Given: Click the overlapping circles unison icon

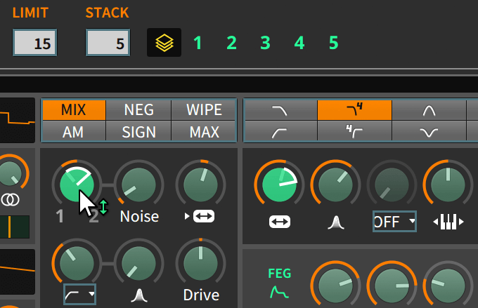Looking at the screenshot, I should tap(10, 200).
